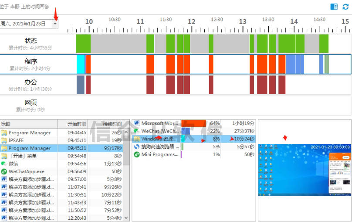Click the refresh icon at top right
Screen dimensions: 352x222
pyautogui.click(x=345, y=7)
